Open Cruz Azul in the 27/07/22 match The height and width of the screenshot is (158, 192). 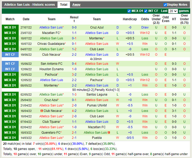[97, 27]
